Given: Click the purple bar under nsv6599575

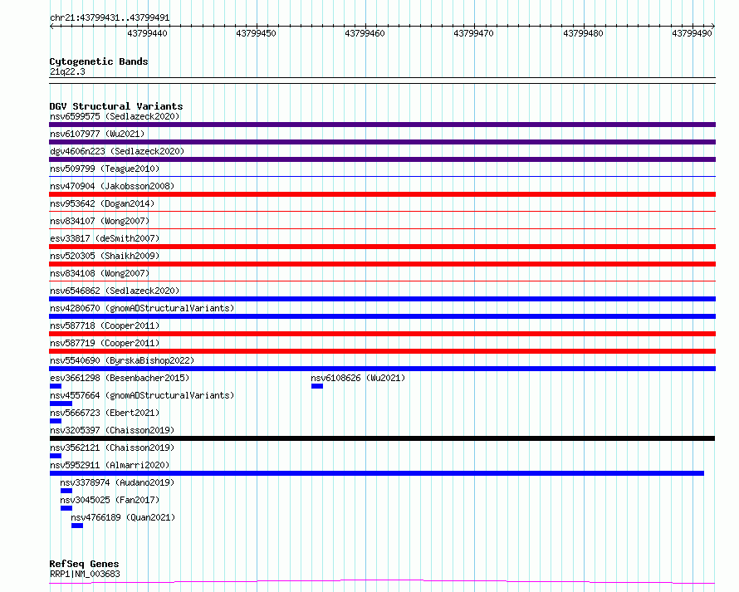Looking at the screenshot, I should [x=382, y=125].
